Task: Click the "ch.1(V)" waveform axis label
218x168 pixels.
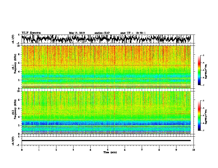Action: pos(13,39)
